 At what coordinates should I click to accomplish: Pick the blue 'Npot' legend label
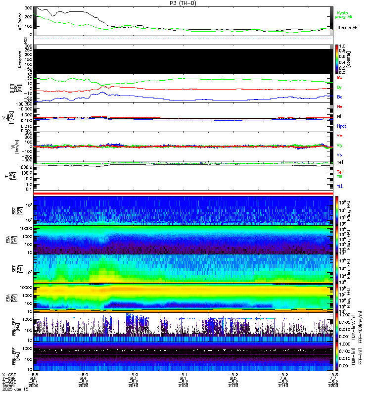(x=341, y=126)
